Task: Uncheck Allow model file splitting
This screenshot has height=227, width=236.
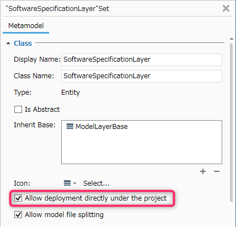Action: pos(18,214)
